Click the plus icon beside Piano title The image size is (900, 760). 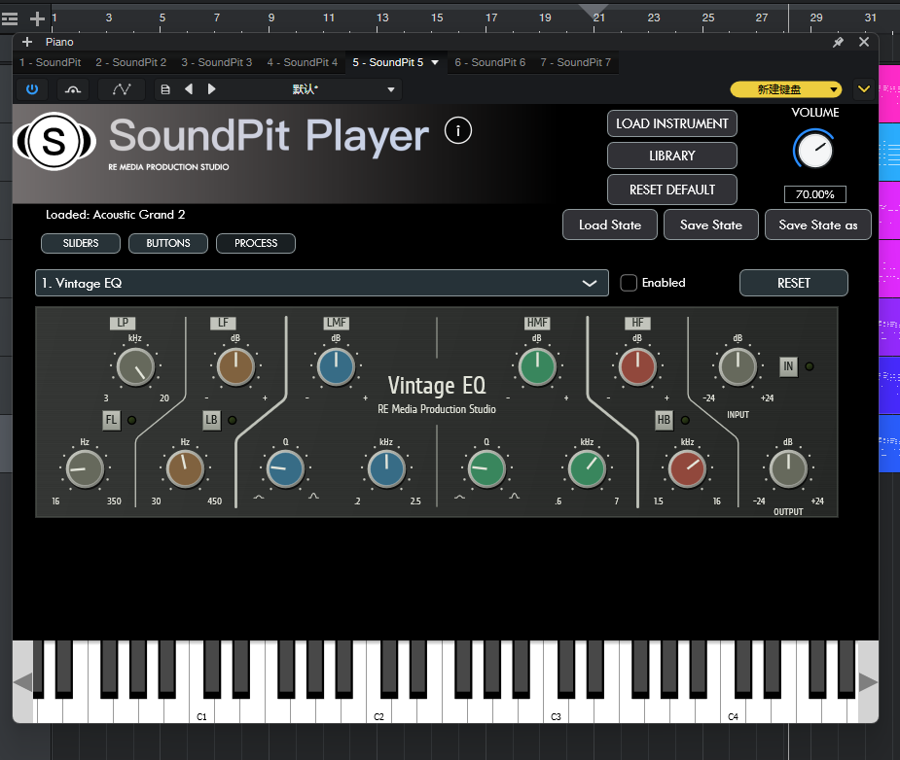tap(27, 42)
